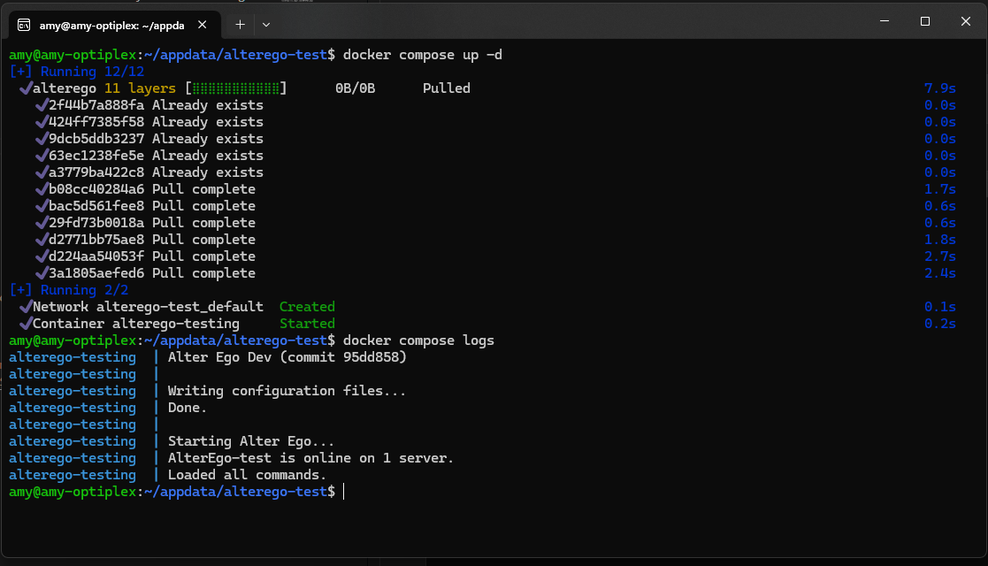This screenshot has height=566, width=988.
Task: Close the terminal window
Action: [965, 21]
